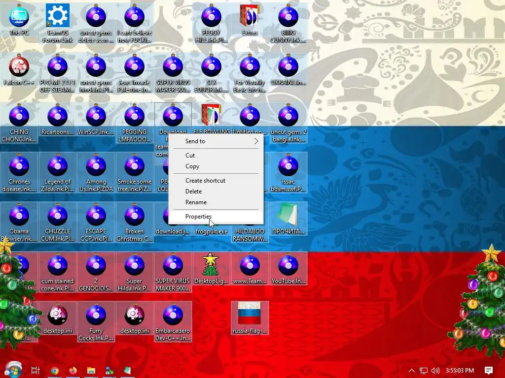The width and height of the screenshot is (505, 378).
Task: Select the WinSCP.lnk desktop icon
Action: (96, 120)
